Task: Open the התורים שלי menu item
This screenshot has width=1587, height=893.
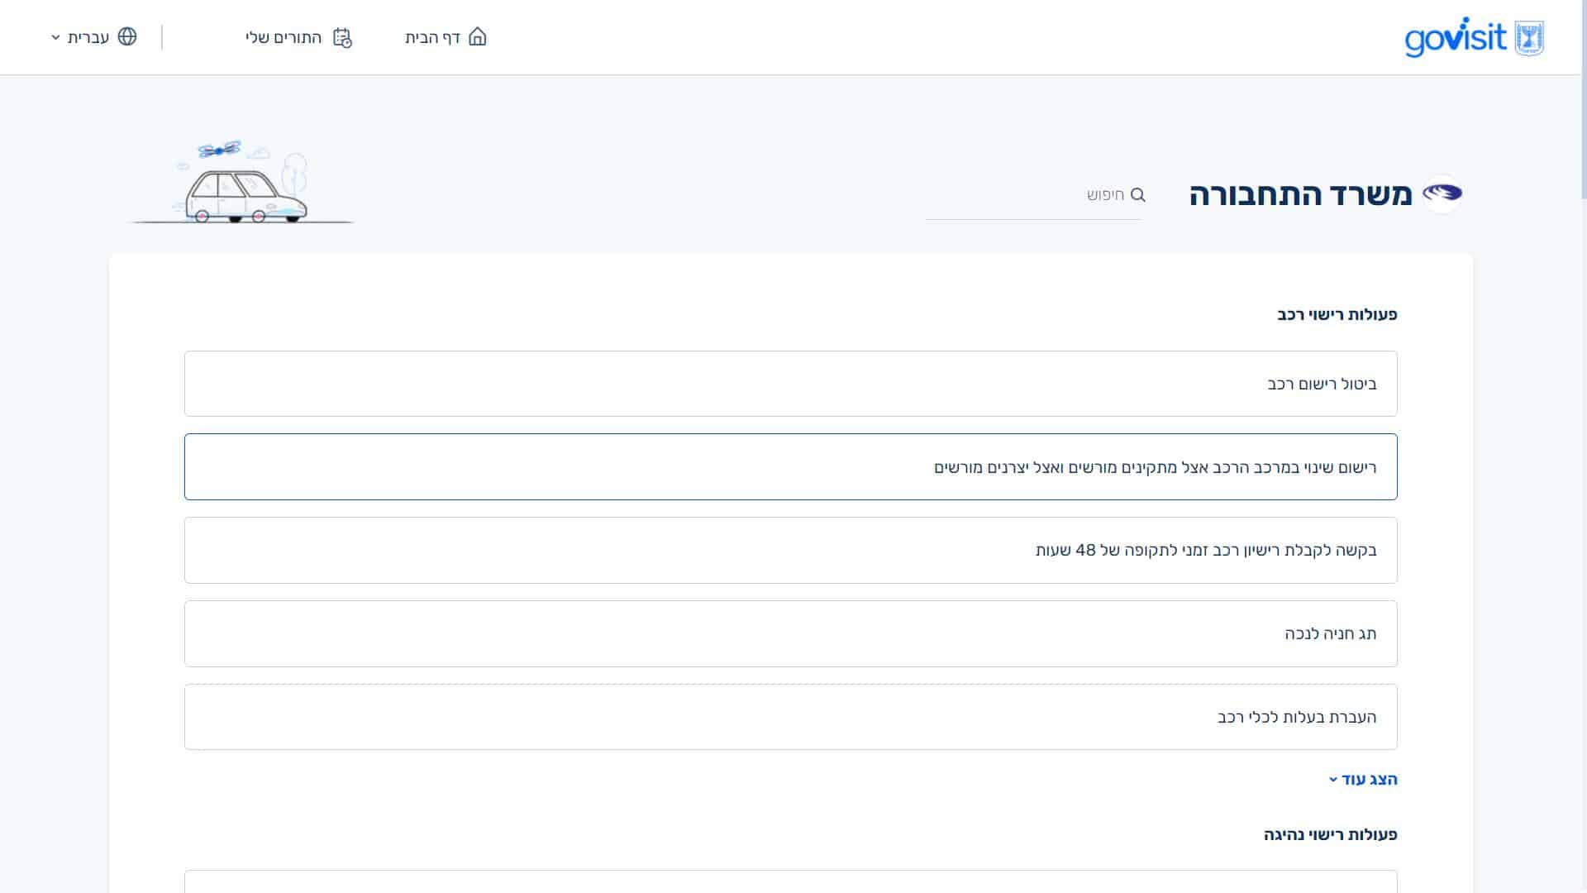Action: point(284,37)
